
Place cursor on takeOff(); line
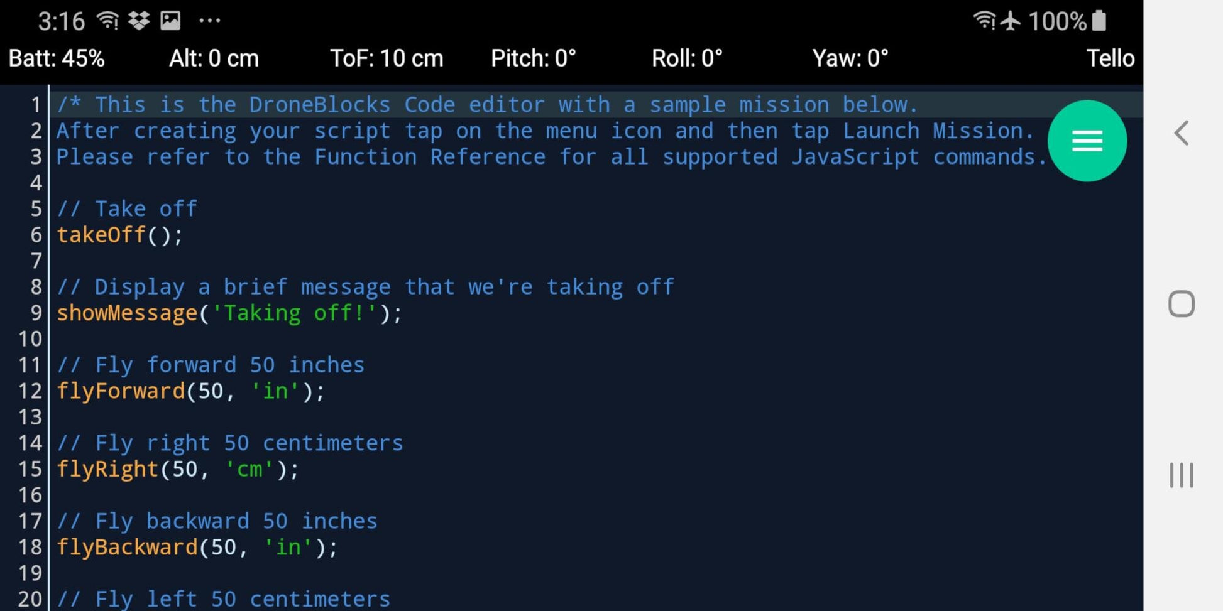pyautogui.click(x=120, y=235)
